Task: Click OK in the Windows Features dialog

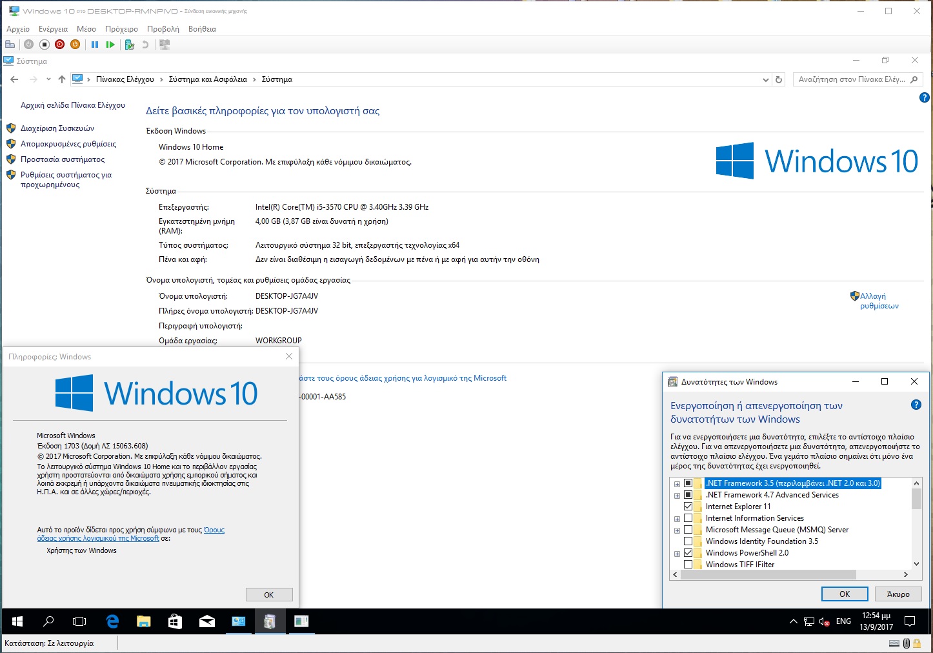Action: [845, 594]
